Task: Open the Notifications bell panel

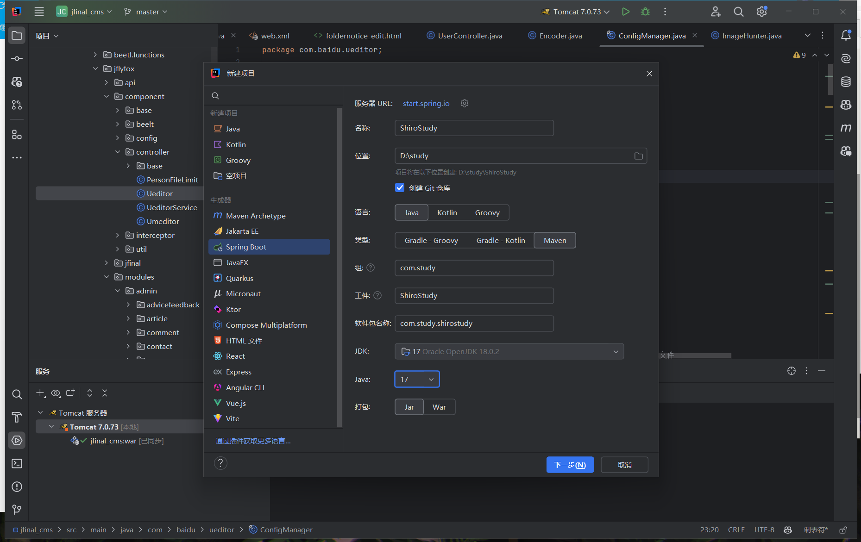Action: pos(846,35)
